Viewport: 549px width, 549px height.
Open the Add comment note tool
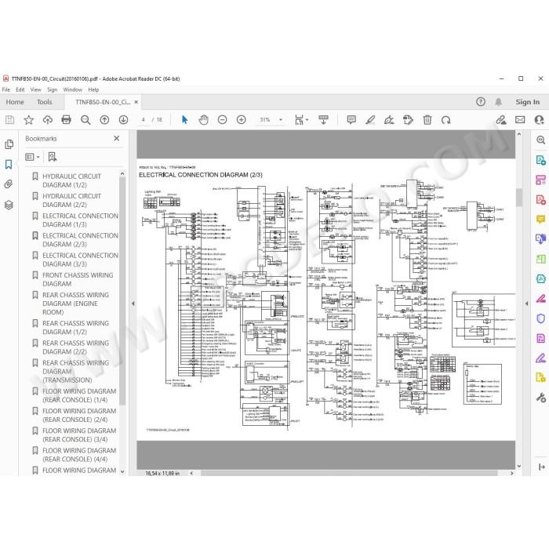(351, 120)
